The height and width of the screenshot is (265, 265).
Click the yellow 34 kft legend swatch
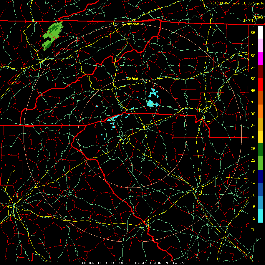point(260,137)
